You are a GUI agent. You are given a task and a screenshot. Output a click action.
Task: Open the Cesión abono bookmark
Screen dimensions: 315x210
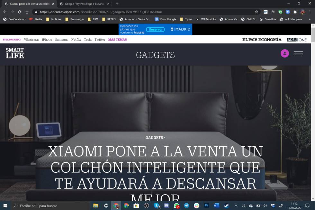click(x=14, y=19)
